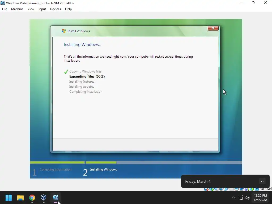Click the virtualization CPU status icon
Screen dimensions: 272x204
tap(246, 189)
